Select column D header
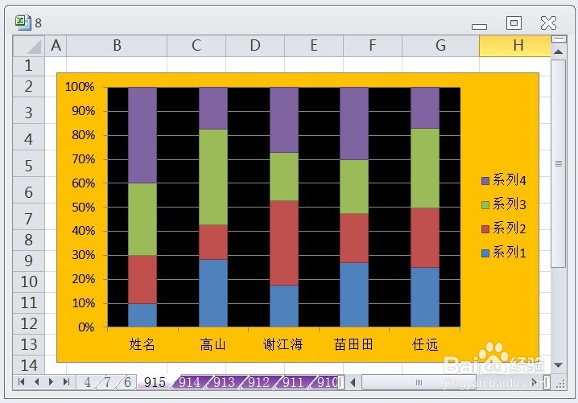 tap(255, 46)
